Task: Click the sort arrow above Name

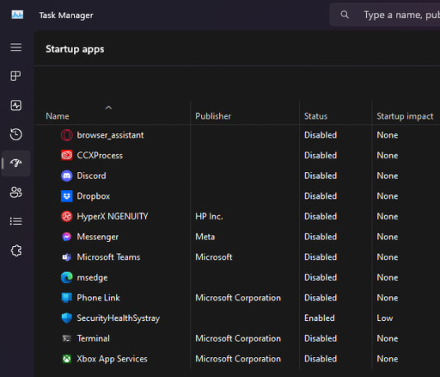Action: [108, 108]
